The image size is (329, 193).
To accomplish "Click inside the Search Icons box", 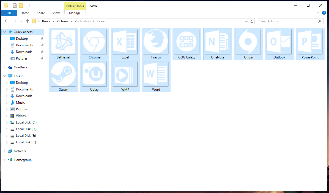I will point(286,21).
